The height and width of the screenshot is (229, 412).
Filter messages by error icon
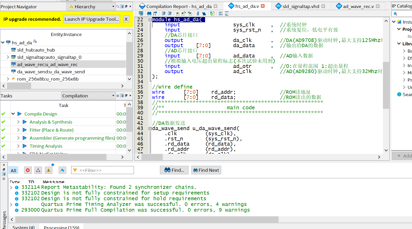[x=28, y=170]
